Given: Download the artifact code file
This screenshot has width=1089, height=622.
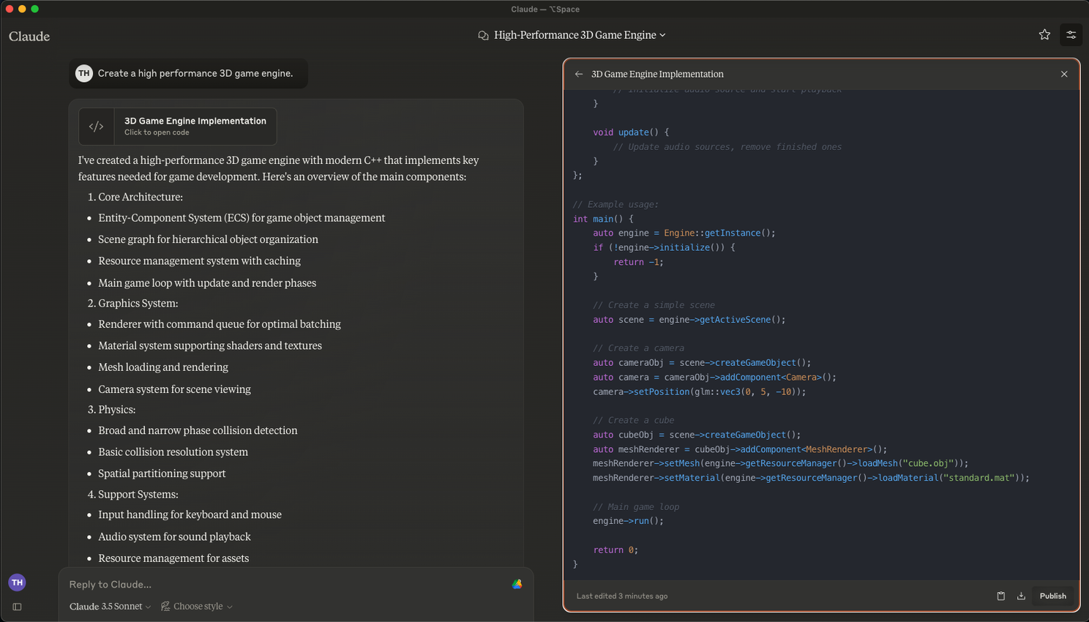Looking at the screenshot, I should 1021,596.
